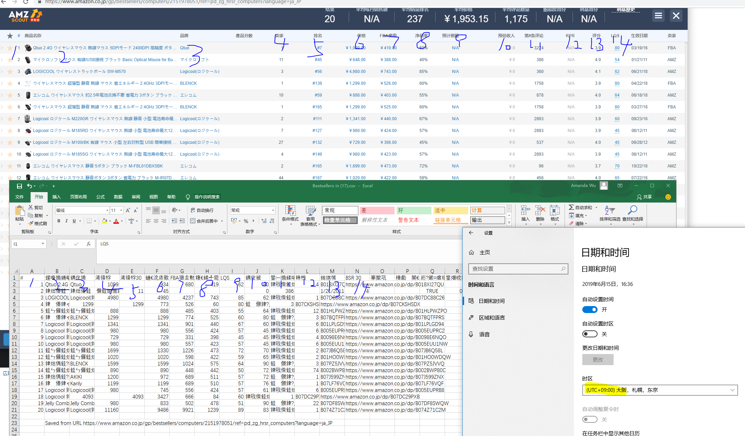Expand the number format combo box
745x436 pixels.
pyautogui.click(x=273, y=210)
